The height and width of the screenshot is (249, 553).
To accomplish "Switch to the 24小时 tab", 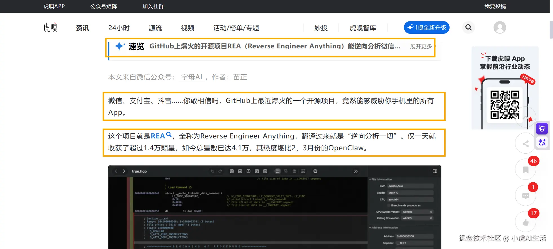I will pyautogui.click(x=119, y=28).
